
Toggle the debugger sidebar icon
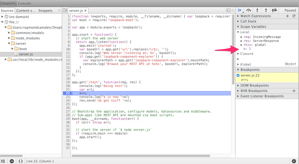click(228, 10)
